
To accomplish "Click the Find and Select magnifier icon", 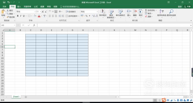I will [171, 11].
